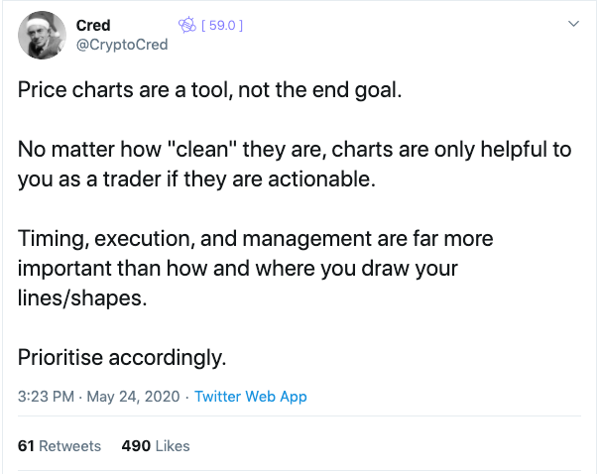This screenshot has width=600, height=474.
Task: Open Cred's profile avatar photo
Action: 42,35
